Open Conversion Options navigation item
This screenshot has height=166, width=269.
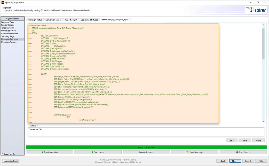10,34
